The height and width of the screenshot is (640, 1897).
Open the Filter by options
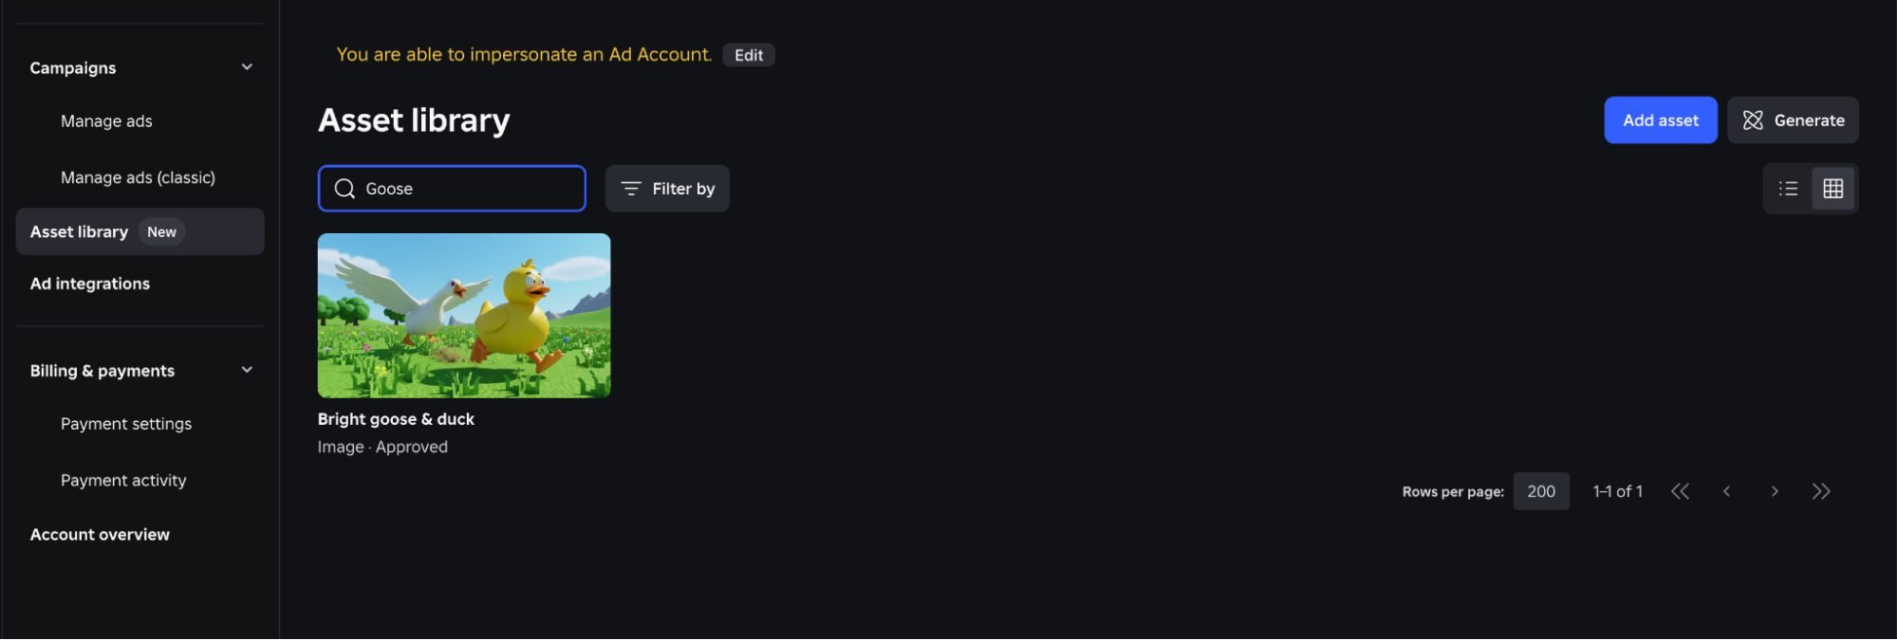click(667, 189)
